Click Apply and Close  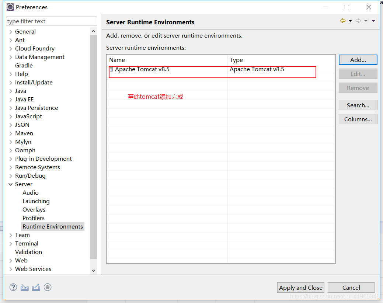point(301,288)
